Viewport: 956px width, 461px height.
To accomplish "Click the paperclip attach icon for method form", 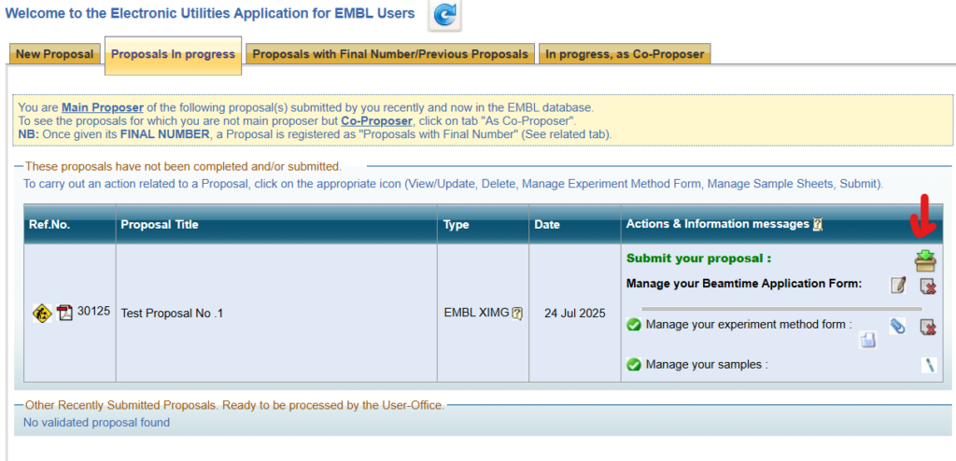I will pos(898,326).
